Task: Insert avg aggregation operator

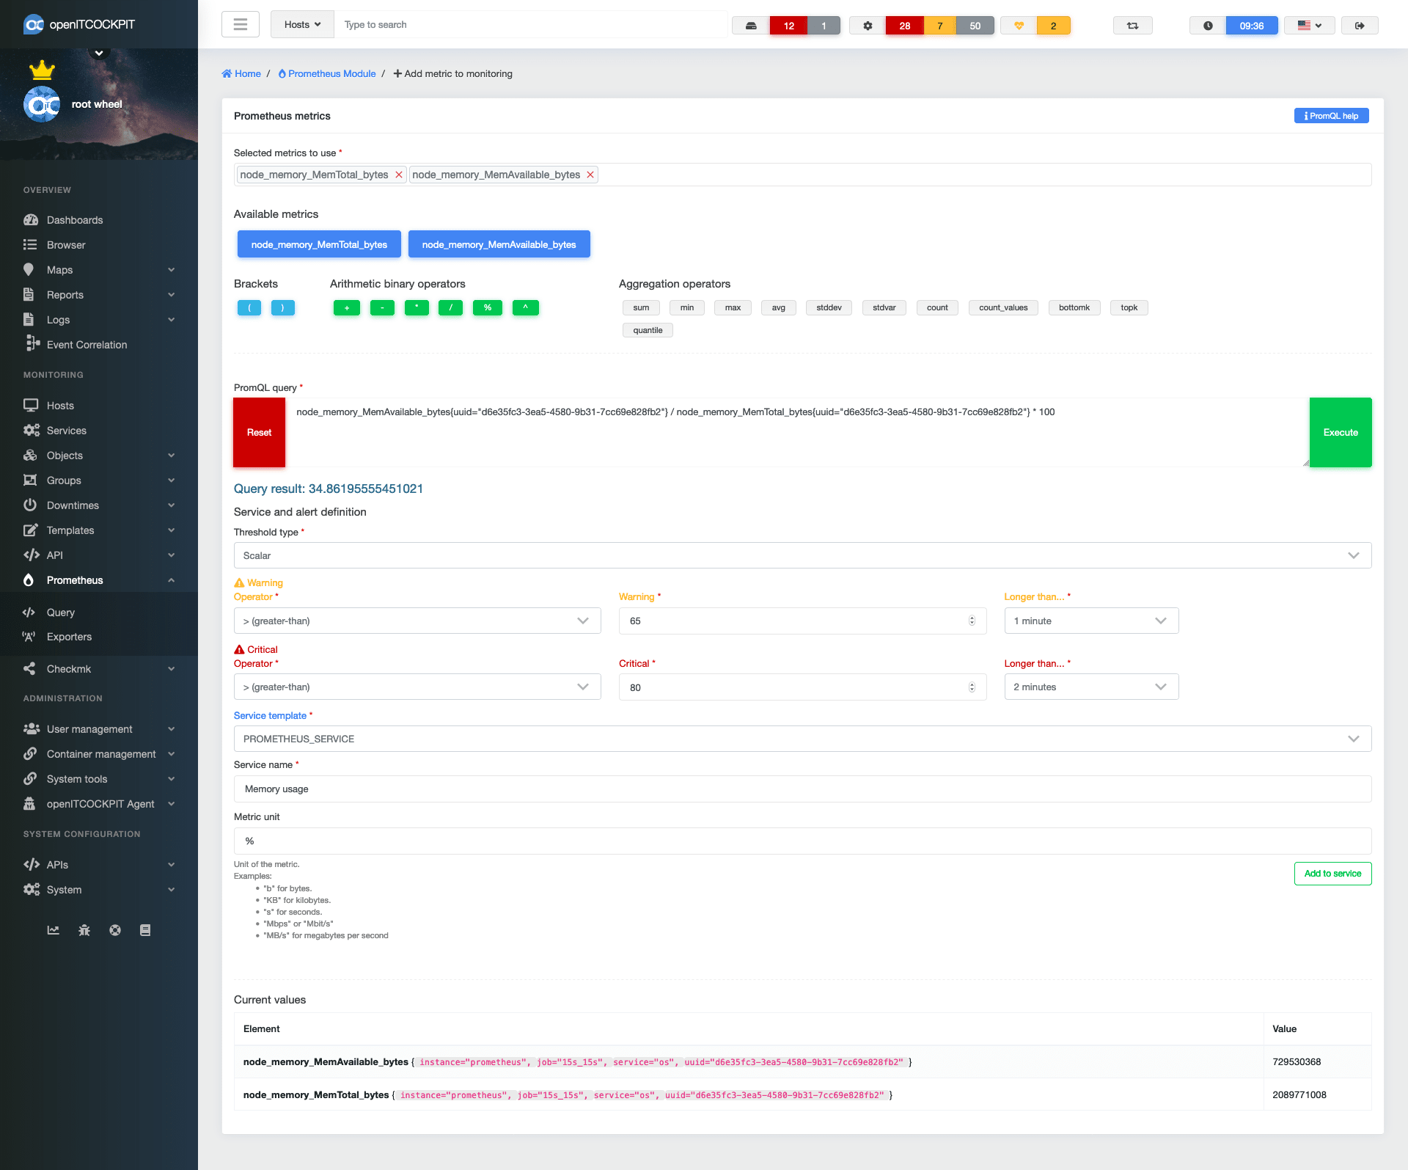Action: pyautogui.click(x=779, y=308)
